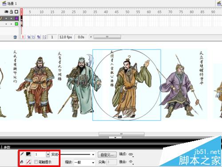Click the stroke height value field
Image resolution: width=222 pixels, height=167 pixels.
(40, 155)
